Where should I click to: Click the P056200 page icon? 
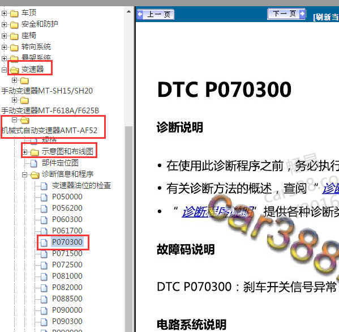[x=44, y=208]
